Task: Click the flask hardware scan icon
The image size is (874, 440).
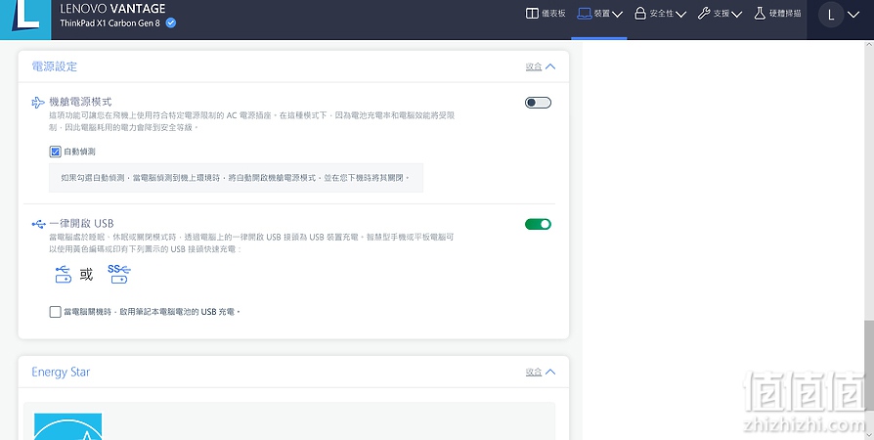Action: (760, 14)
